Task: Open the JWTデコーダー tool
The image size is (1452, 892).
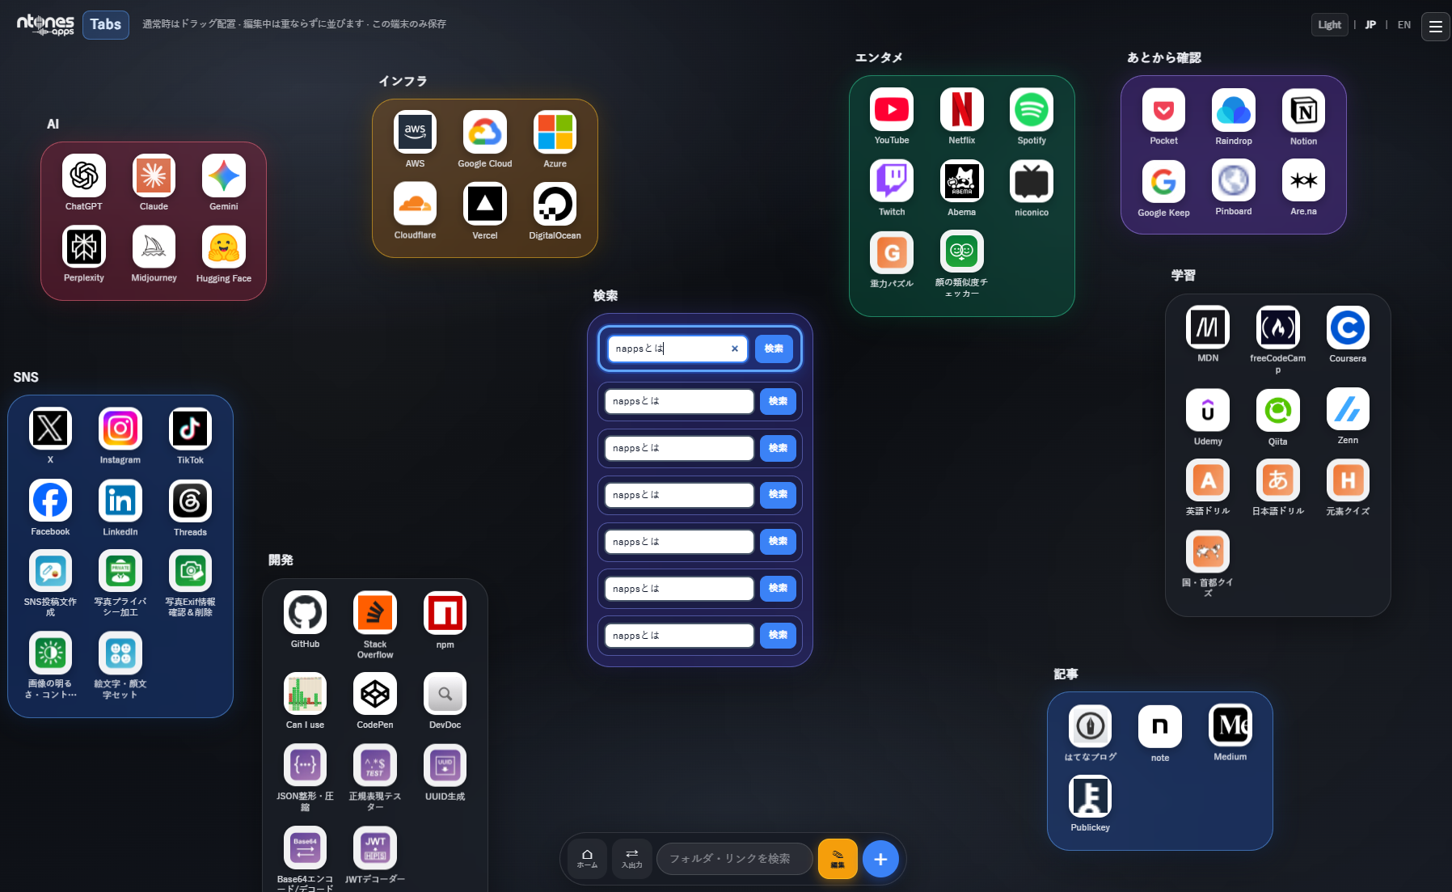Action: tap(375, 848)
